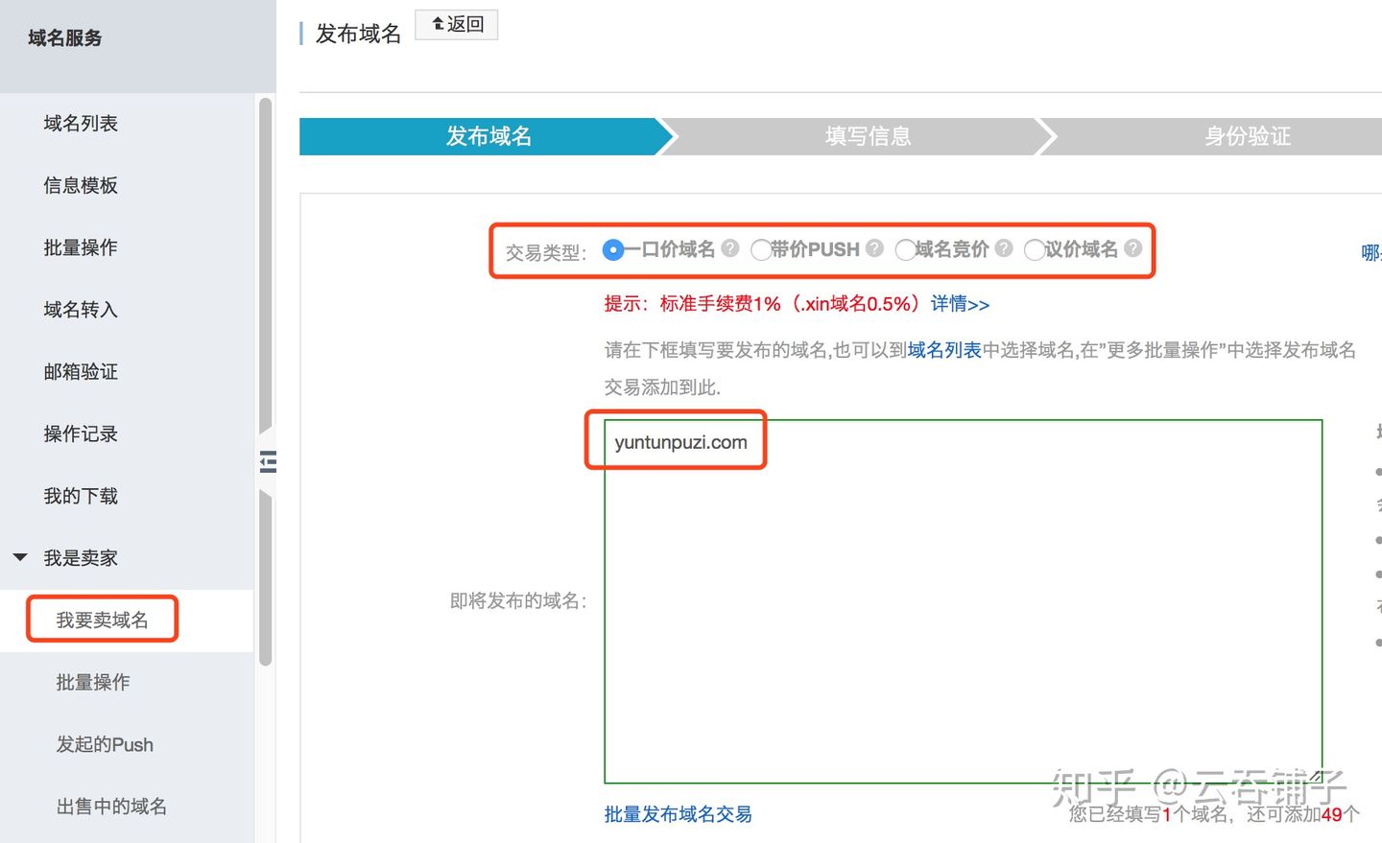This screenshot has width=1382, height=843.
Task: Click the help icon beside 一口价域名
Action: (729, 249)
